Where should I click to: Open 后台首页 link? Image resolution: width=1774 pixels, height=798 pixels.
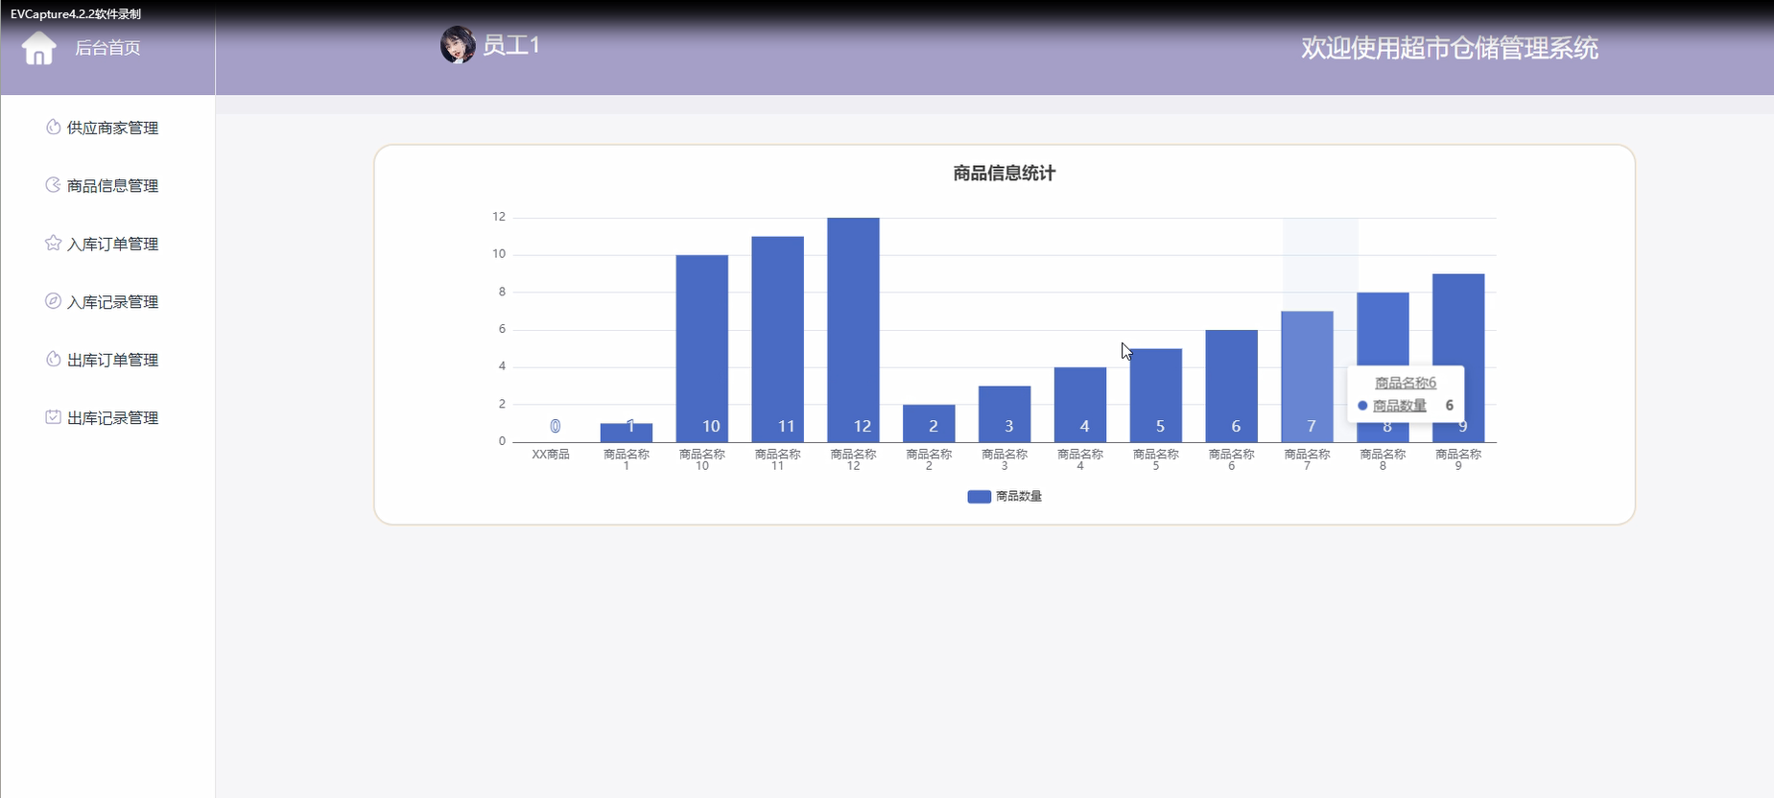(x=107, y=48)
